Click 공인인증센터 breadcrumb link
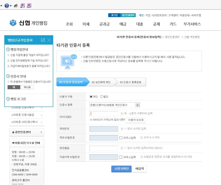Viewport: 221px width, 185px height. point(172,37)
